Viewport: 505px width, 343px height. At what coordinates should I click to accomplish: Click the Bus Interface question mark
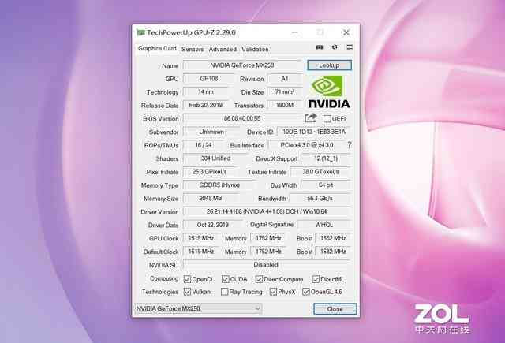click(350, 145)
